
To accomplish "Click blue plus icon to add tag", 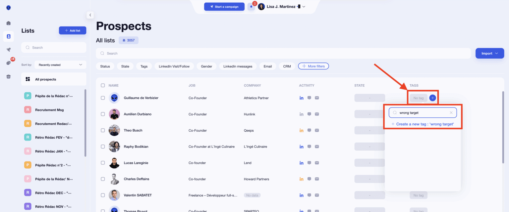I will tap(432, 98).
